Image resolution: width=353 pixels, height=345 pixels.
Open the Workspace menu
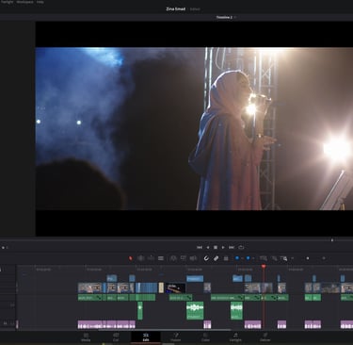tap(24, 2)
